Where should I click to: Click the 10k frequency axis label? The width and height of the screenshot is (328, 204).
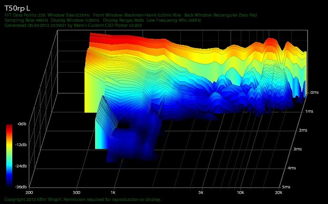pyautogui.click(x=241, y=193)
